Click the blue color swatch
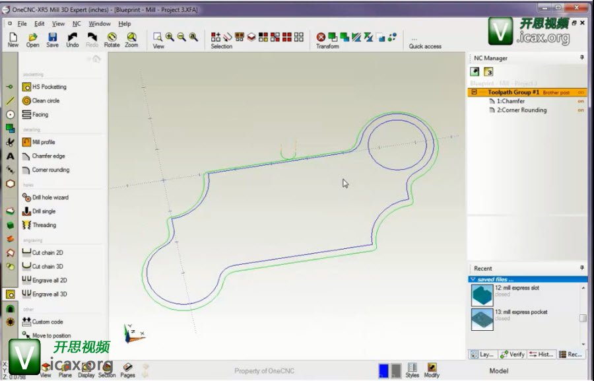594x381 pixels. [383, 370]
